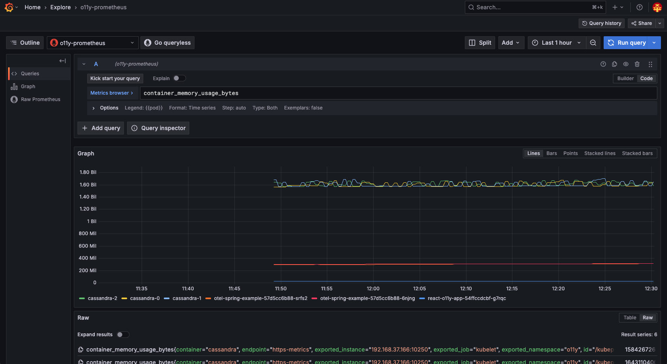Open the Add dropdown

511,43
